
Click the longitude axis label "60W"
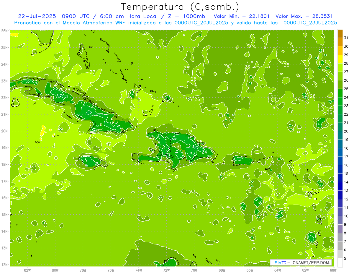pos(333,270)
